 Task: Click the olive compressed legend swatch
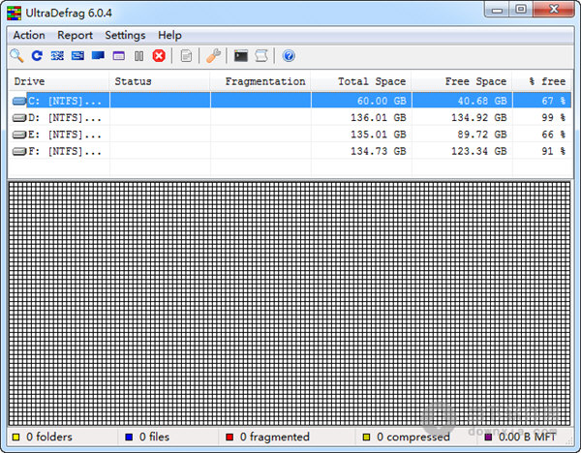click(x=366, y=438)
